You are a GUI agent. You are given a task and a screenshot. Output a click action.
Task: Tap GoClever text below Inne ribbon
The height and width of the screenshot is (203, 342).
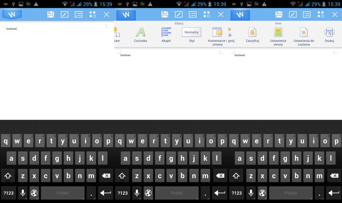(240, 55)
